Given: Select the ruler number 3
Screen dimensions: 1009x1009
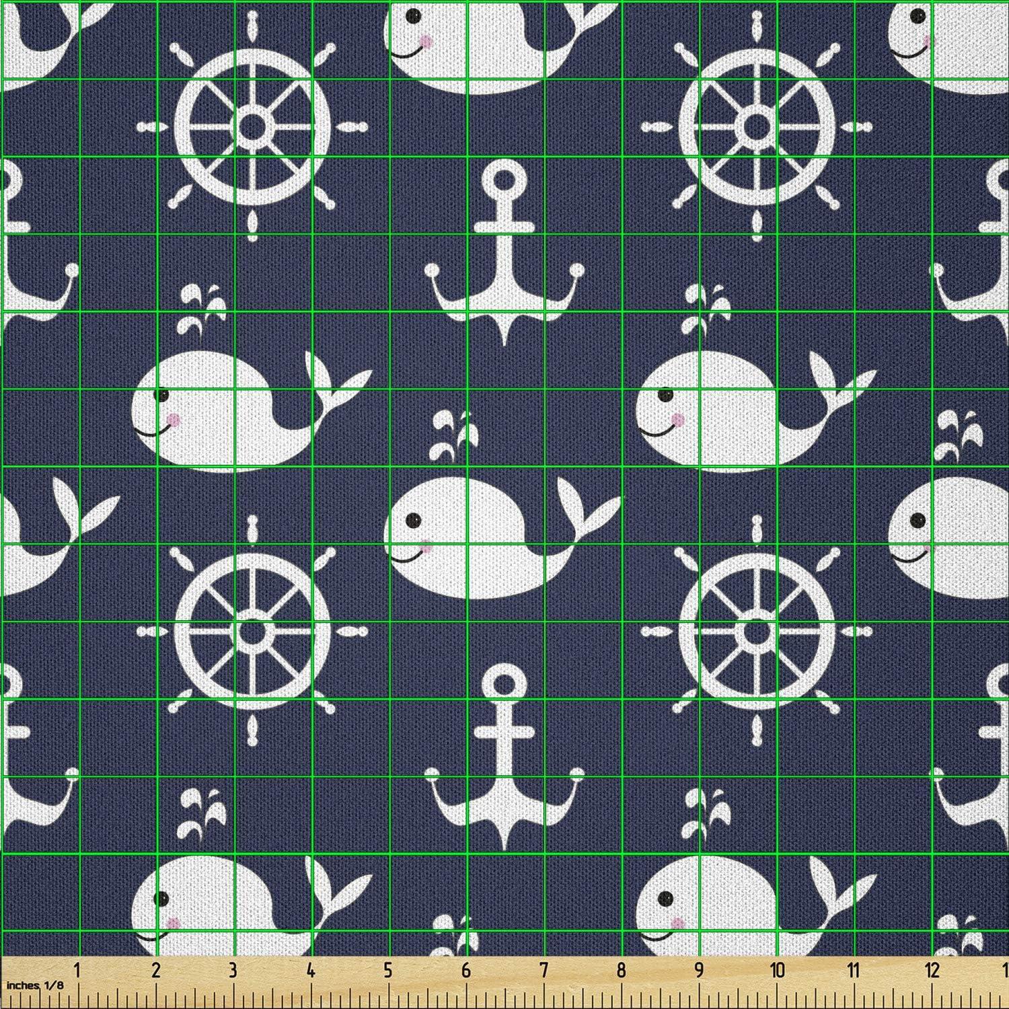Looking at the screenshot, I should pos(233,971).
